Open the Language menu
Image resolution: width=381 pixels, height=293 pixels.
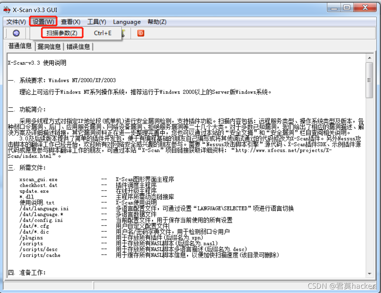coord(127,22)
